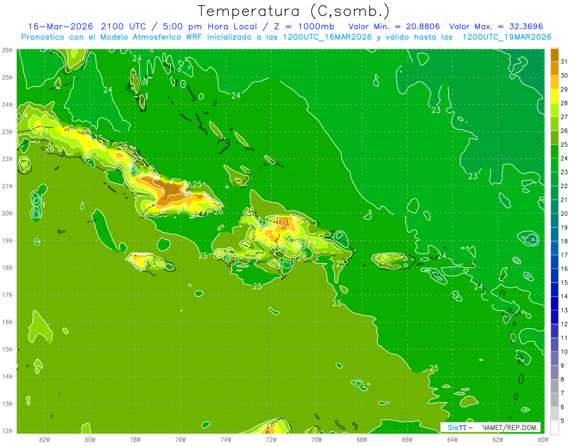Select the legend swatch between 25 and 26
Screen dimensions: 577x446
[554, 138]
